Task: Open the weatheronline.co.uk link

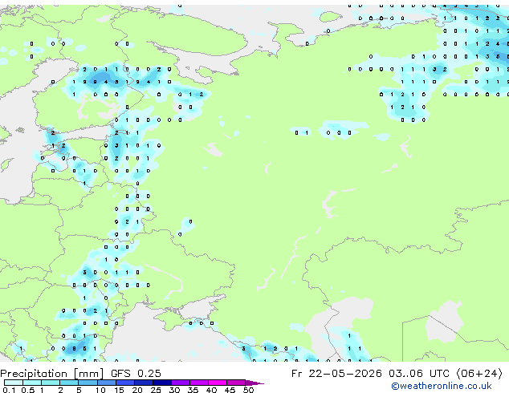Action: (441, 386)
